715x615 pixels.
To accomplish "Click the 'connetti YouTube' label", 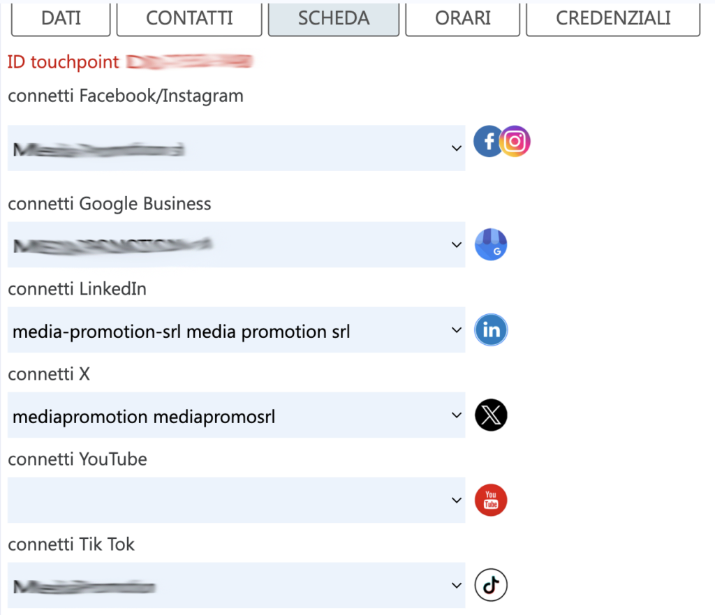I will (78, 459).
